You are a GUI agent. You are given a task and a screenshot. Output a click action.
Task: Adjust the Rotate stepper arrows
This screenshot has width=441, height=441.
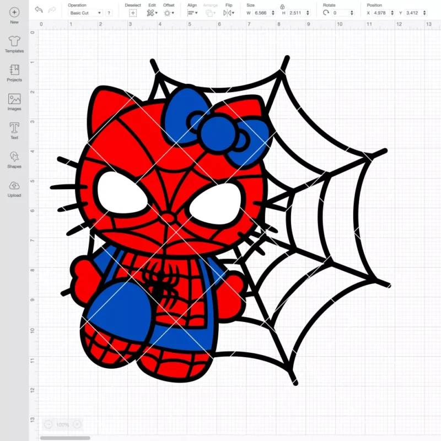(352, 13)
